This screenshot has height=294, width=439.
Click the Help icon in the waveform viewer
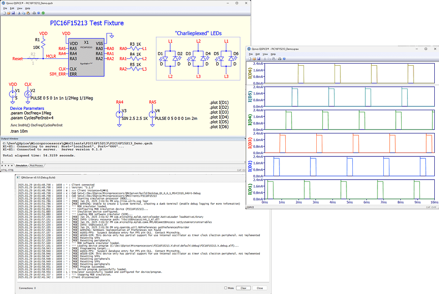point(284,59)
